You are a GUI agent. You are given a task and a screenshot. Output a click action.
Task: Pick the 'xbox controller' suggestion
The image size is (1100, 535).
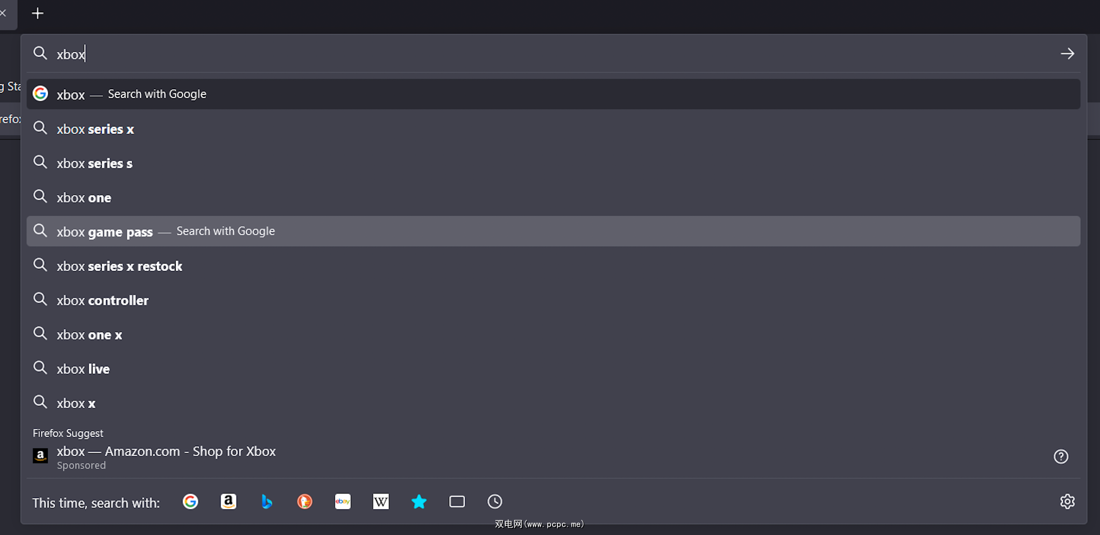(x=103, y=301)
